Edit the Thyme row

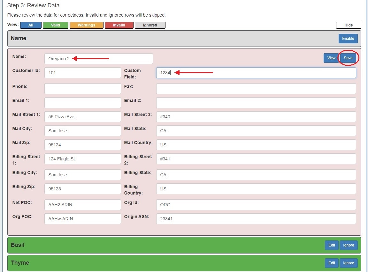(332, 263)
